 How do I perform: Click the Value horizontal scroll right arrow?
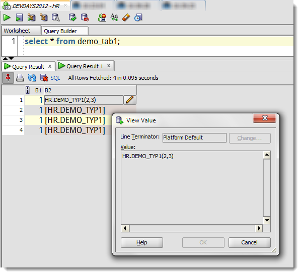pyautogui.click(x=259, y=228)
